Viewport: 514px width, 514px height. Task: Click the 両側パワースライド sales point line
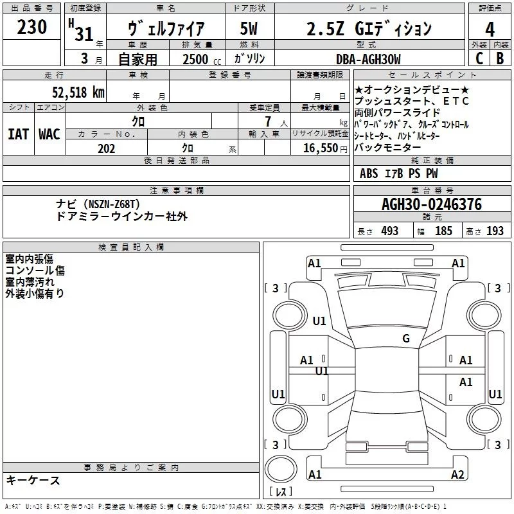point(397,112)
